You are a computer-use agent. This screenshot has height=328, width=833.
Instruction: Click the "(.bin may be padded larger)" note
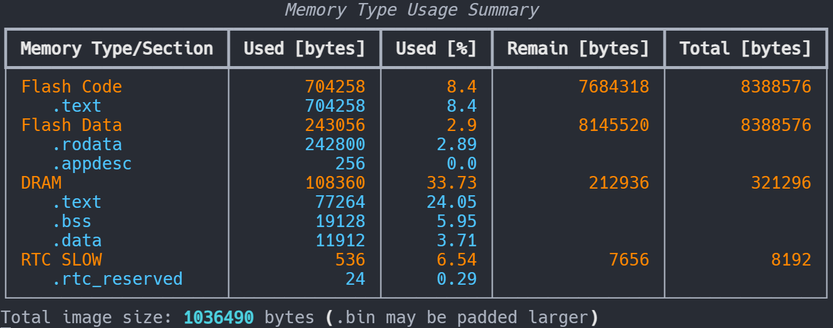click(462, 317)
